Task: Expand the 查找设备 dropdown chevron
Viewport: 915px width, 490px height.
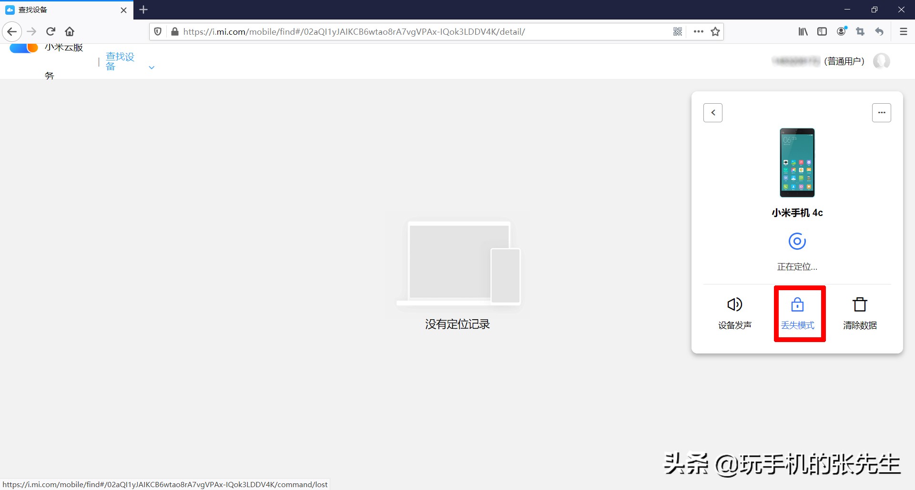Action: coord(152,68)
